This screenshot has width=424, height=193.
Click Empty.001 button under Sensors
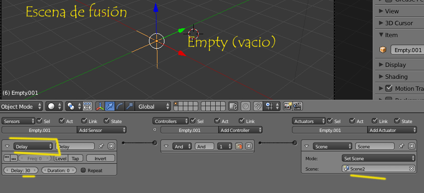(39, 130)
